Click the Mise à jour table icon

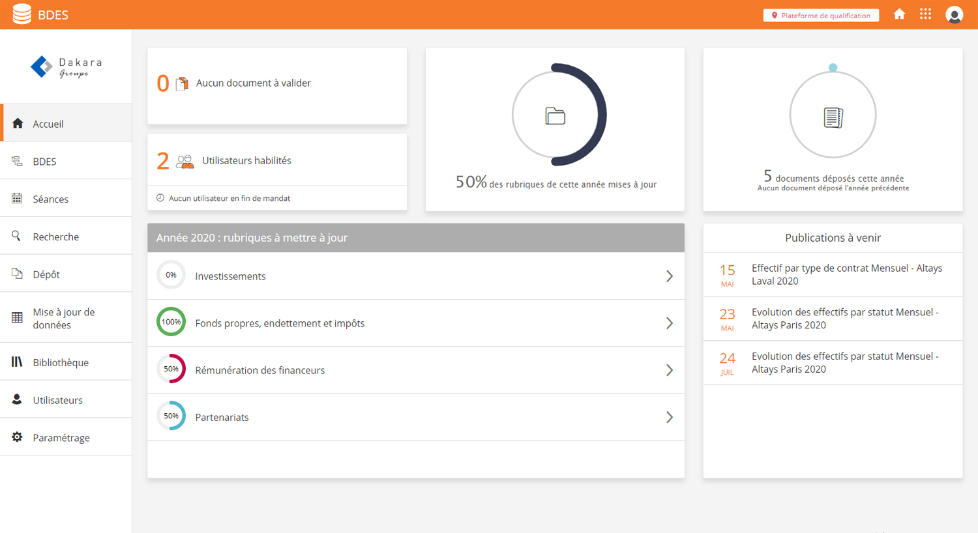pyautogui.click(x=17, y=318)
